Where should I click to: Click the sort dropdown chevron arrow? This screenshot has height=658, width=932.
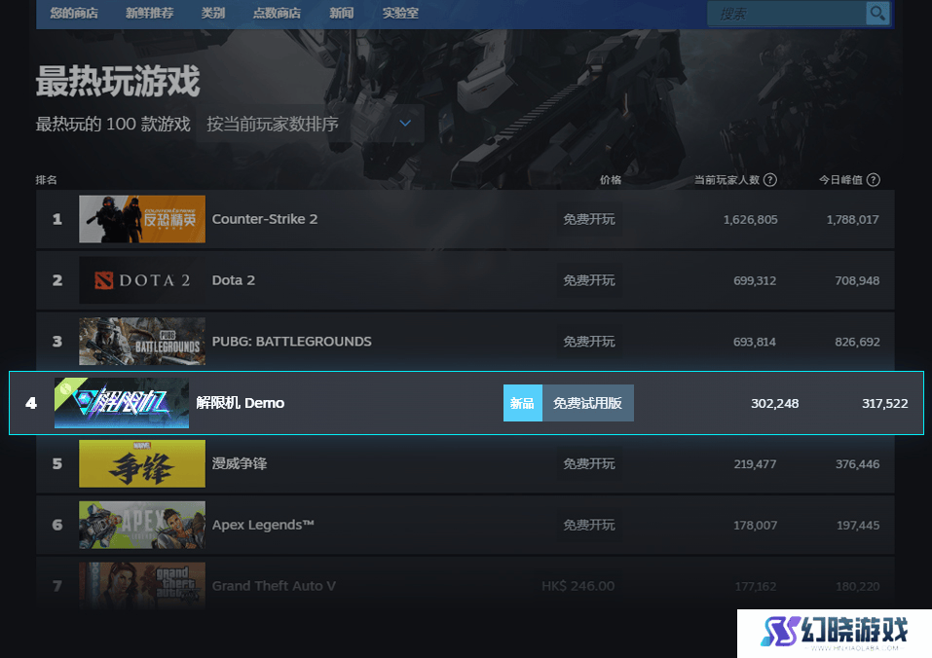coord(405,123)
